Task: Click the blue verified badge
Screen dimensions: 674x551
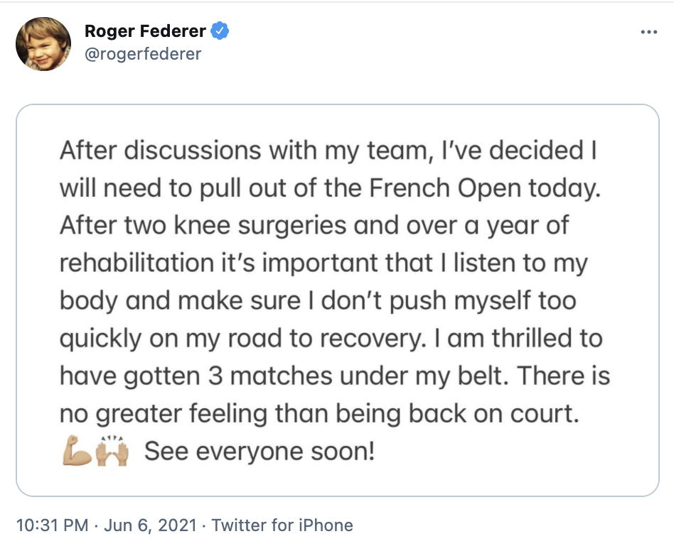Action: (220, 31)
